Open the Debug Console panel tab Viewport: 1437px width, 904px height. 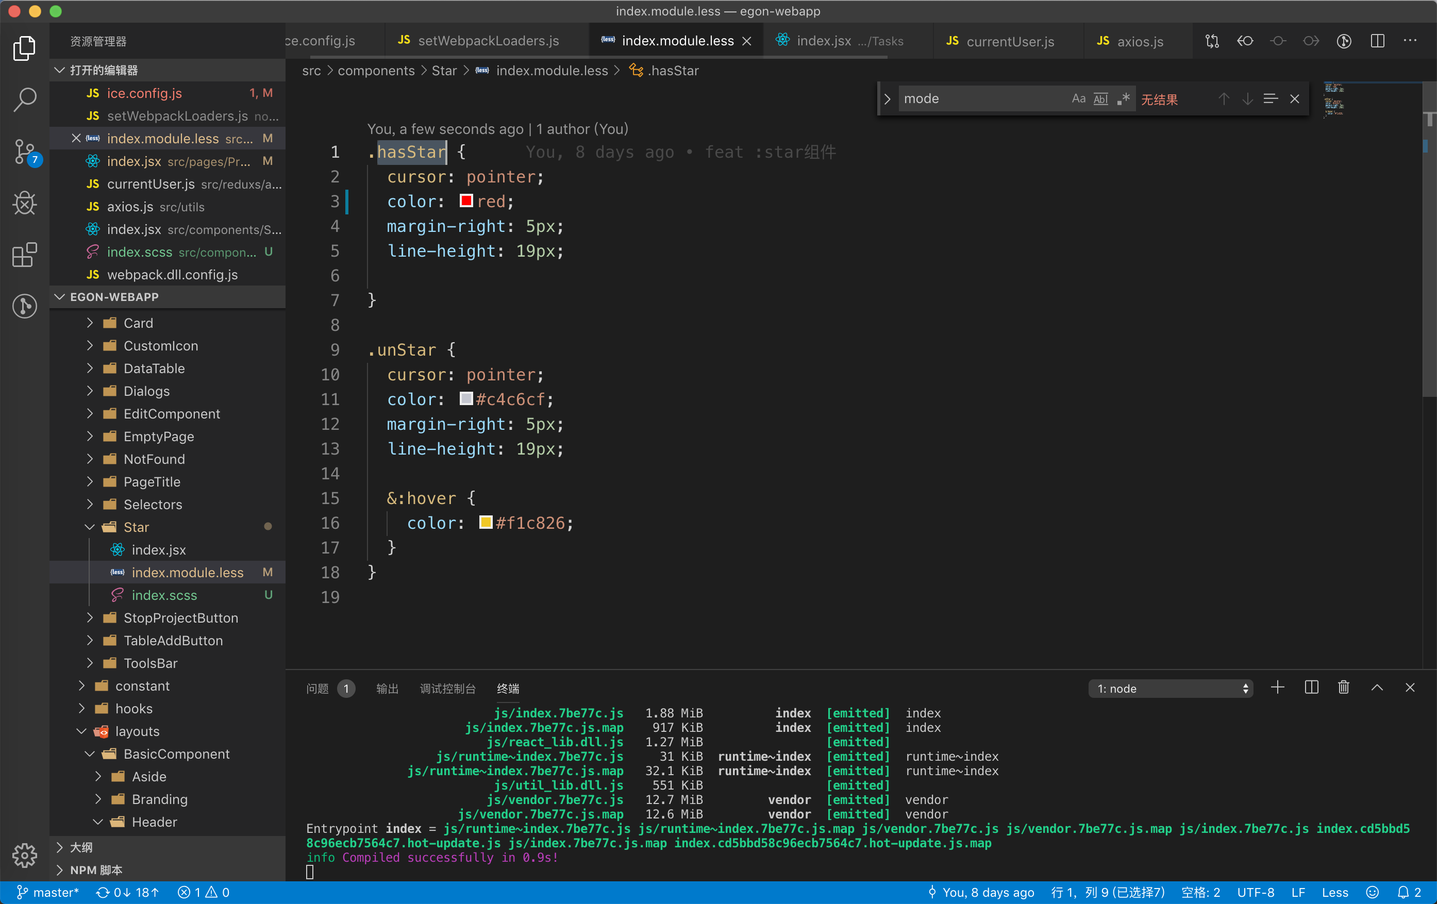click(x=447, y=688)
